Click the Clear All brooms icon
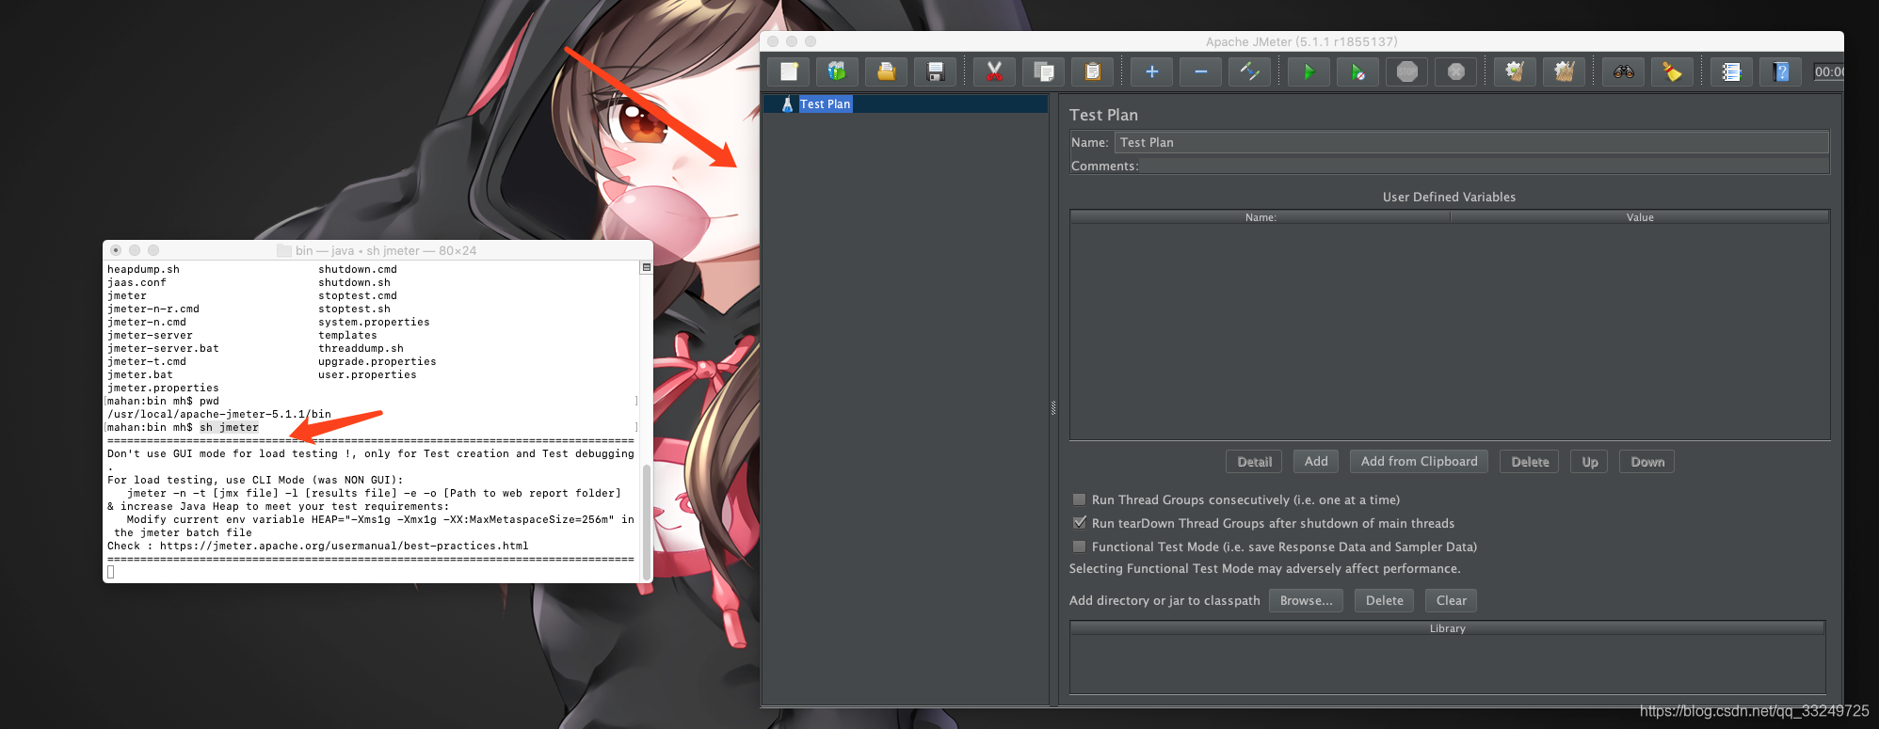Image resolution: width=1879 pixels, height=729 pixels. point(1564,71)
